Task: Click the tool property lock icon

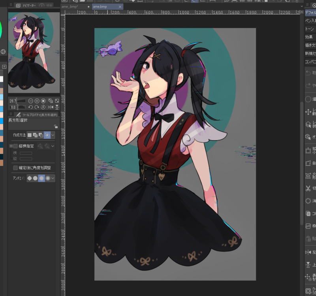Action: [56, 126]
